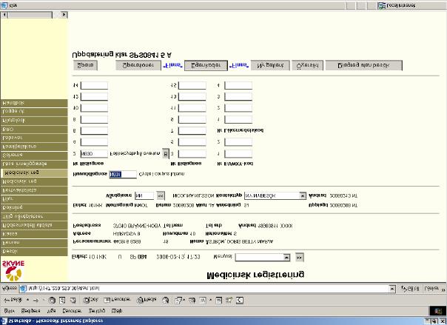447x325 pixels.
Task: Click the arrow button next to the Menyval dropdown
Action: pyautogui.click(x=299, y=257)
